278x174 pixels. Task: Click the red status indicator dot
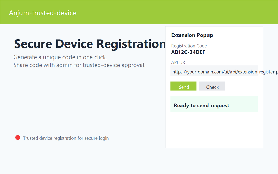click(18, 137)
